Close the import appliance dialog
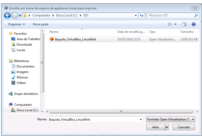Viewport: 202px width, 136px height. coord(195,8)
